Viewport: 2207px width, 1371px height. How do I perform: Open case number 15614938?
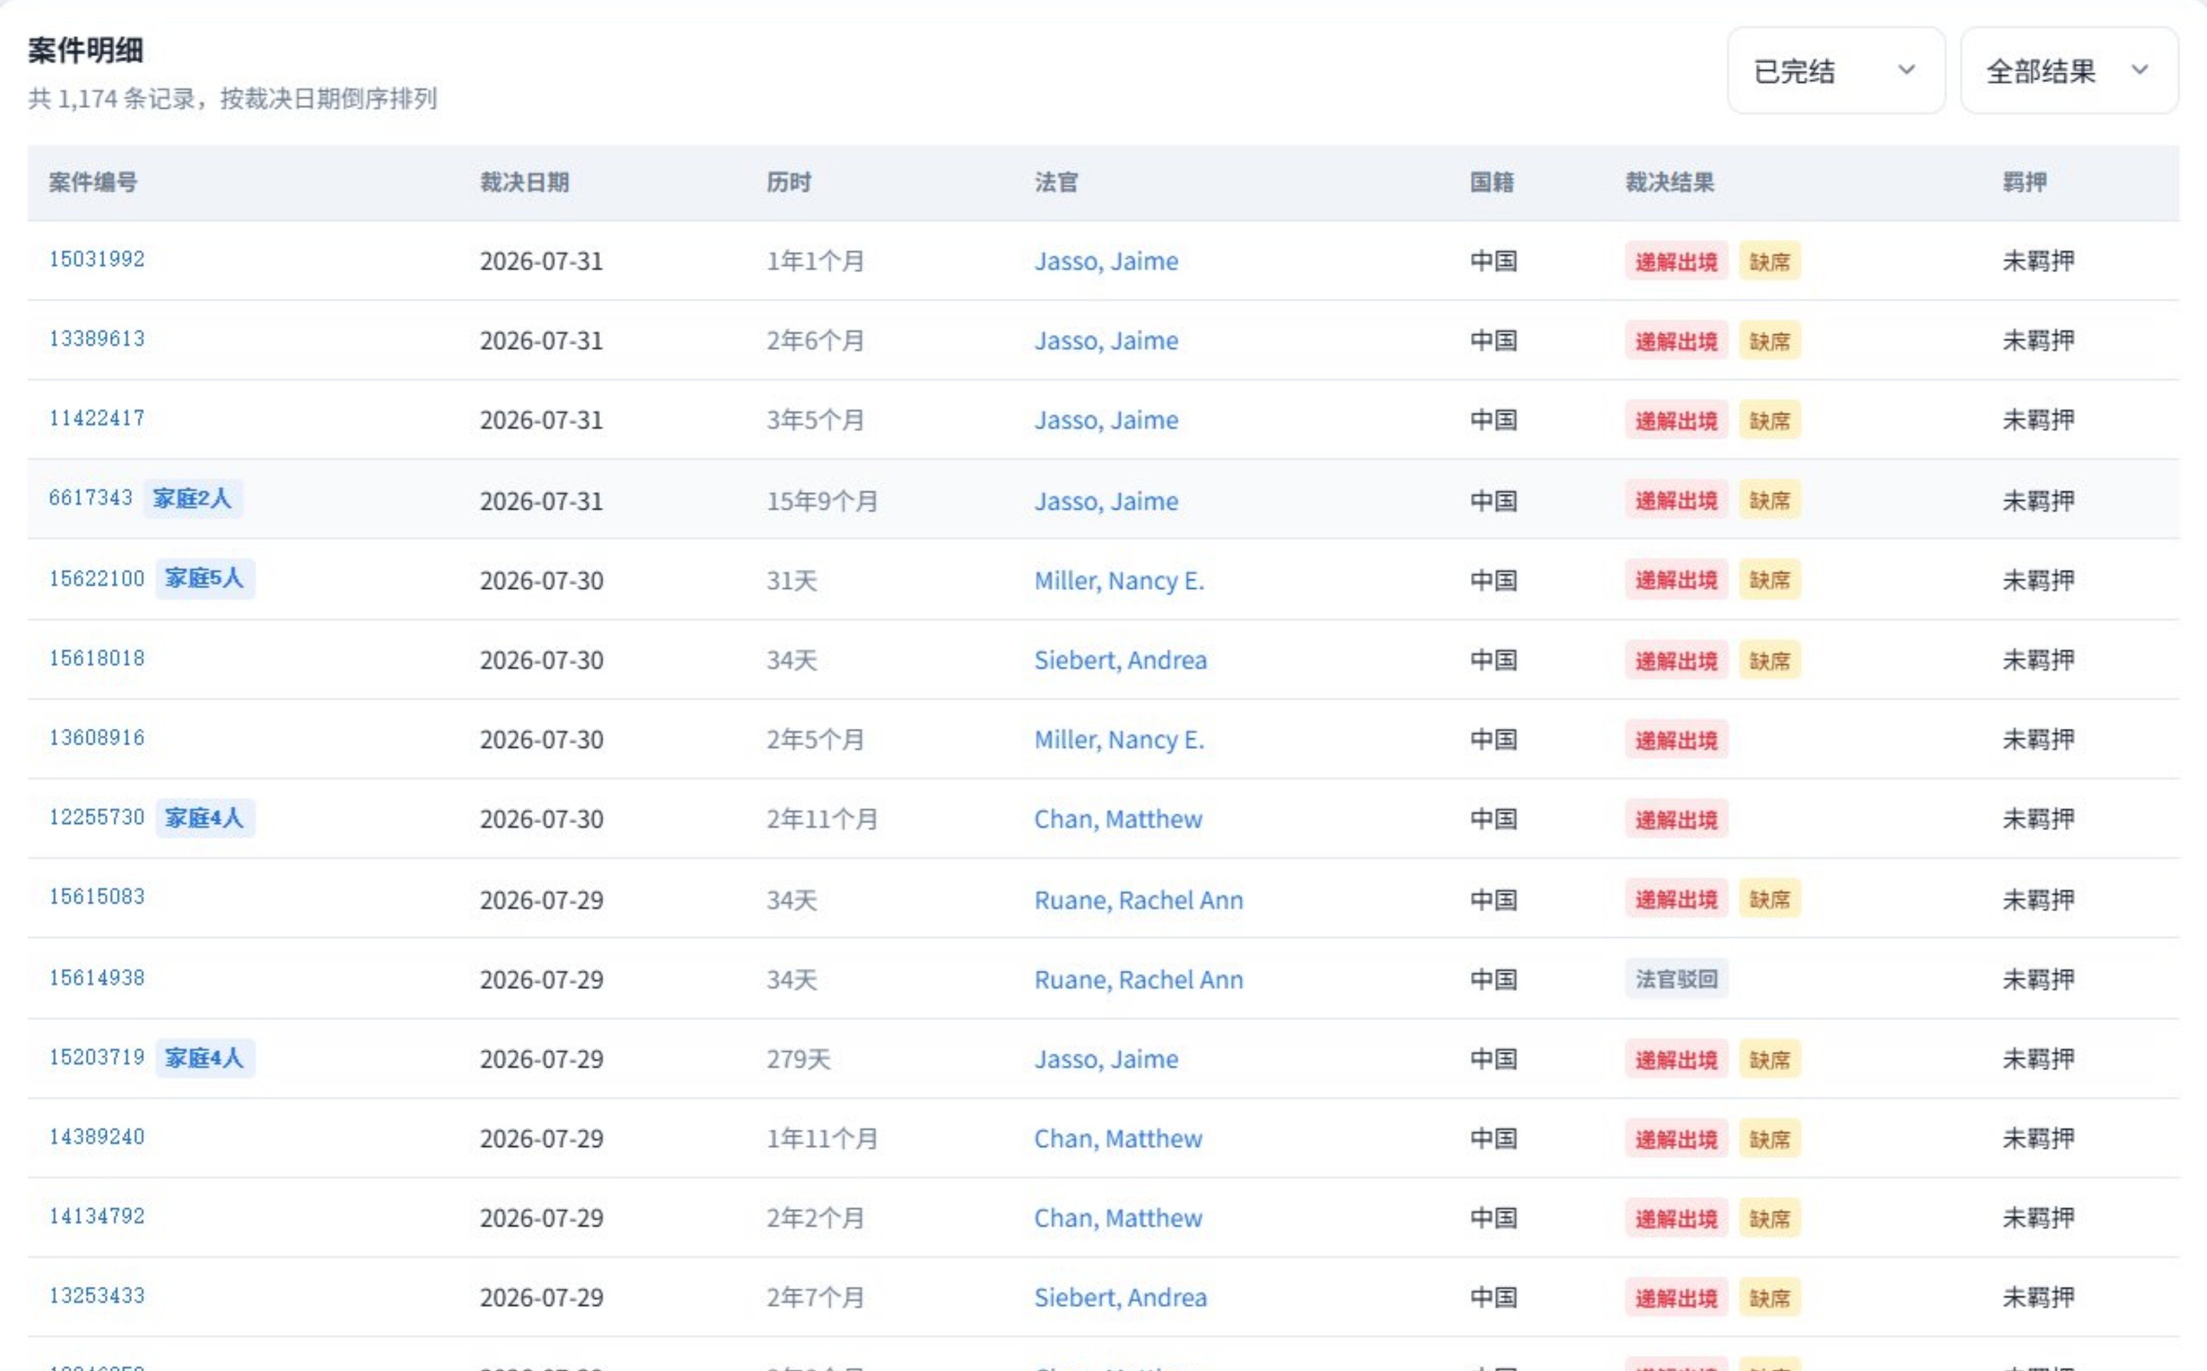click(97, 978)
